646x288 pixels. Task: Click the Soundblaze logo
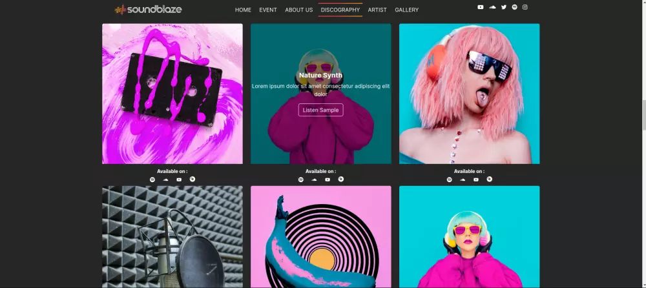coord(148,10)
